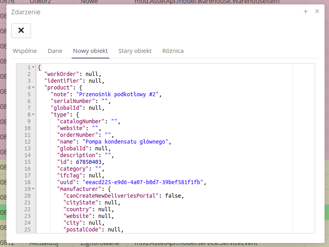Click the X button below Zdarzenie title

click(21, 31)
